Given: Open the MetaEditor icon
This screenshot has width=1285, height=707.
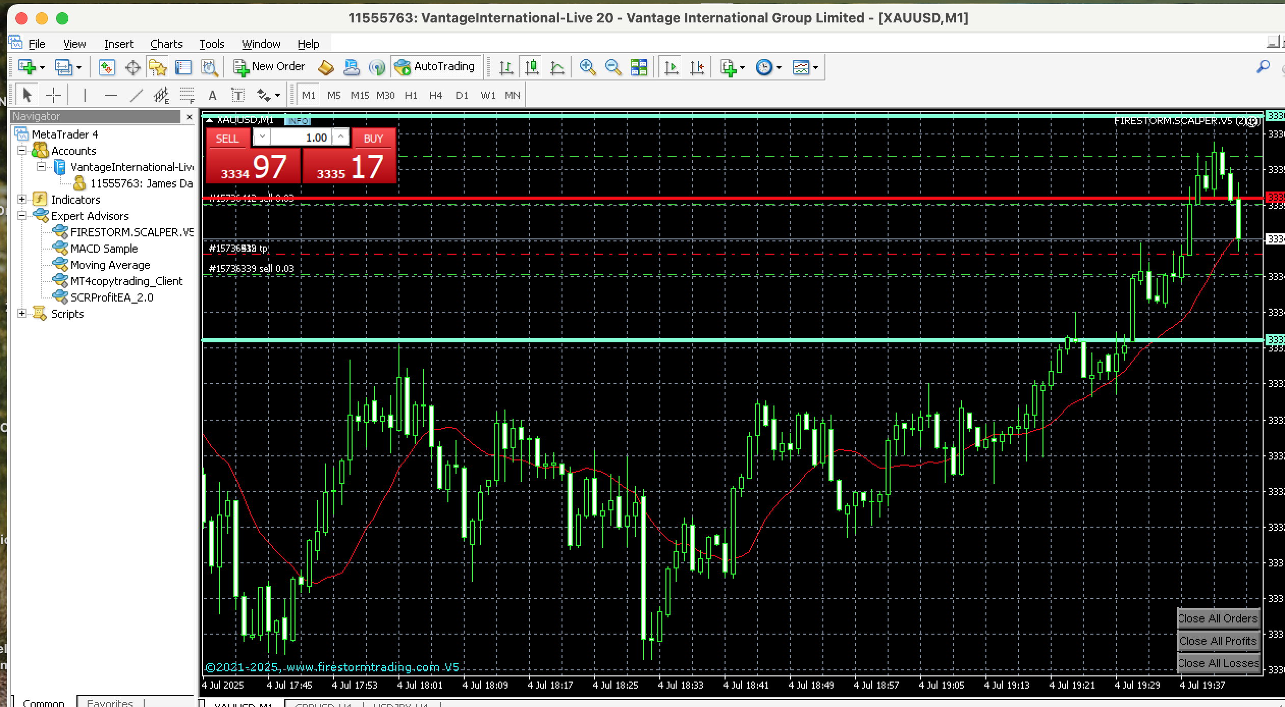Looking at the screenshot, I should (x=326, y=67).
